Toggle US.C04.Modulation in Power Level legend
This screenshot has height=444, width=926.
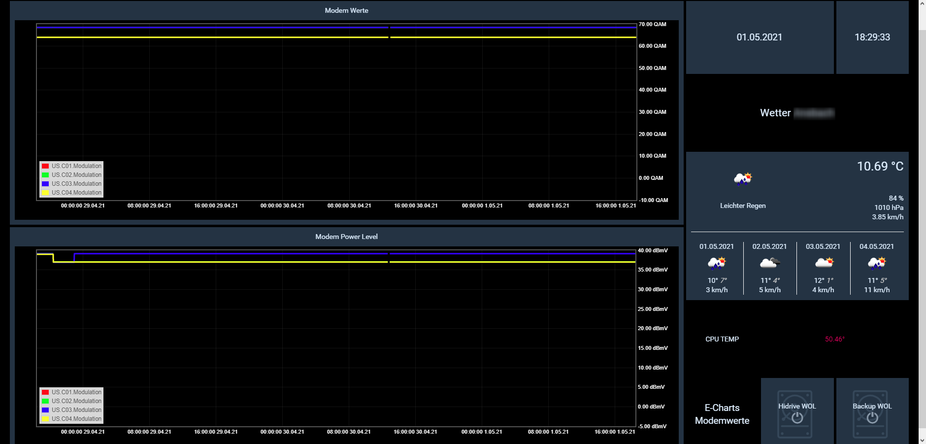click(x=71, y=419)
